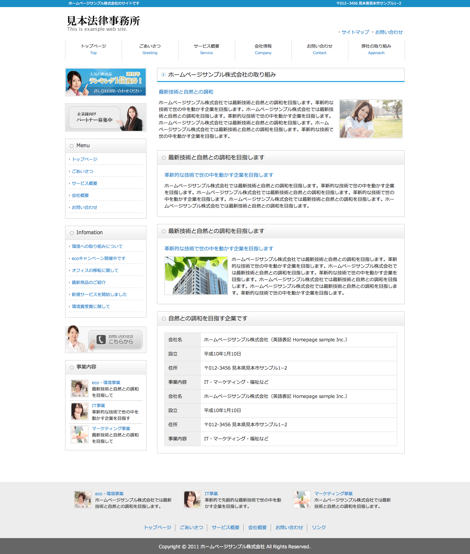The width and height of the screenshot is (470, 554).
Task: Open the サイトマップ link in header
Action: coord(355,32)
